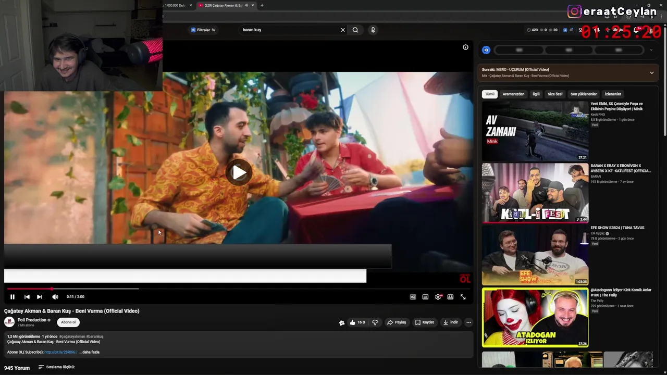Open the player settings gear
667x375 pixels.
pos(438,297)
